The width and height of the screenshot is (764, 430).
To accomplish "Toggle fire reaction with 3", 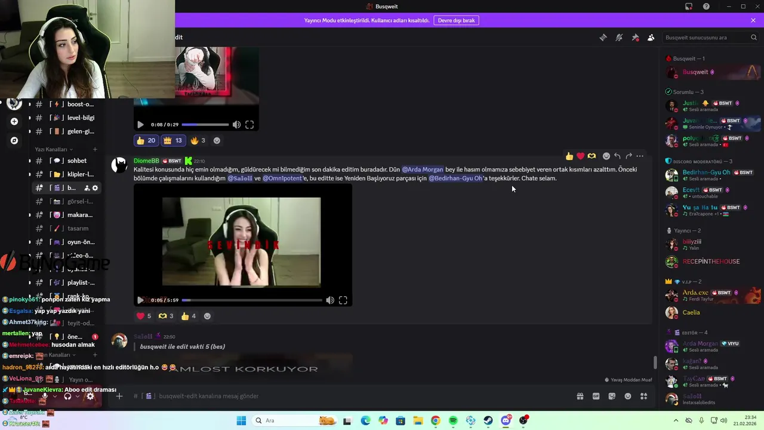I will coord(198,140).
